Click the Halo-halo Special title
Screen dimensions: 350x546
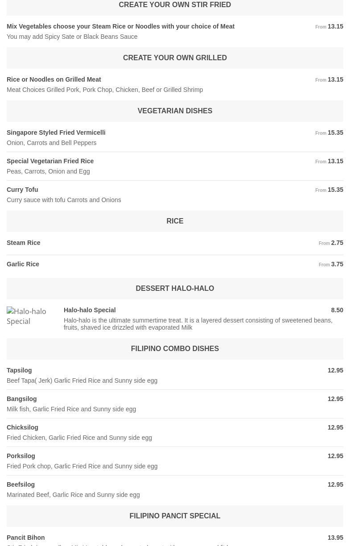(90, 310)
